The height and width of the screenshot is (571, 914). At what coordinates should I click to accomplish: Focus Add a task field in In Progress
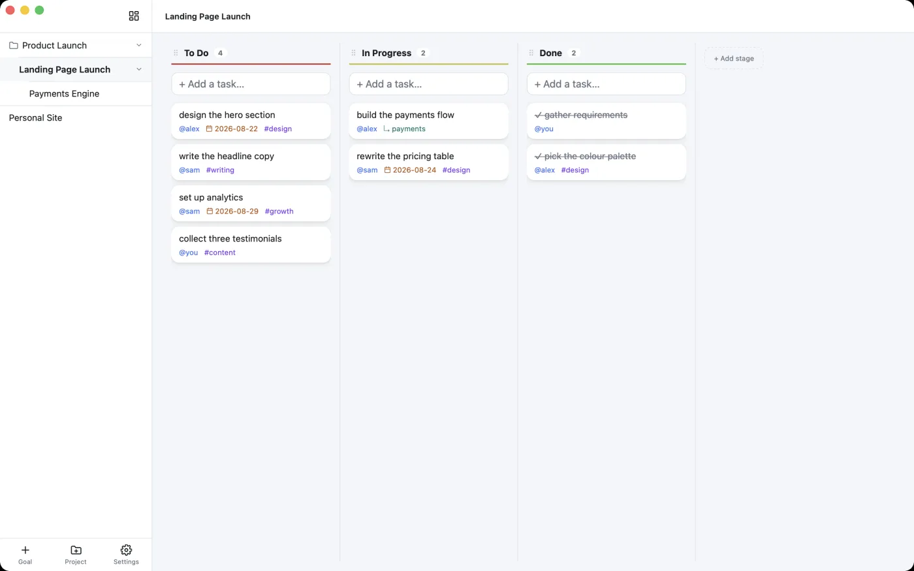click(x=428, y=84)
